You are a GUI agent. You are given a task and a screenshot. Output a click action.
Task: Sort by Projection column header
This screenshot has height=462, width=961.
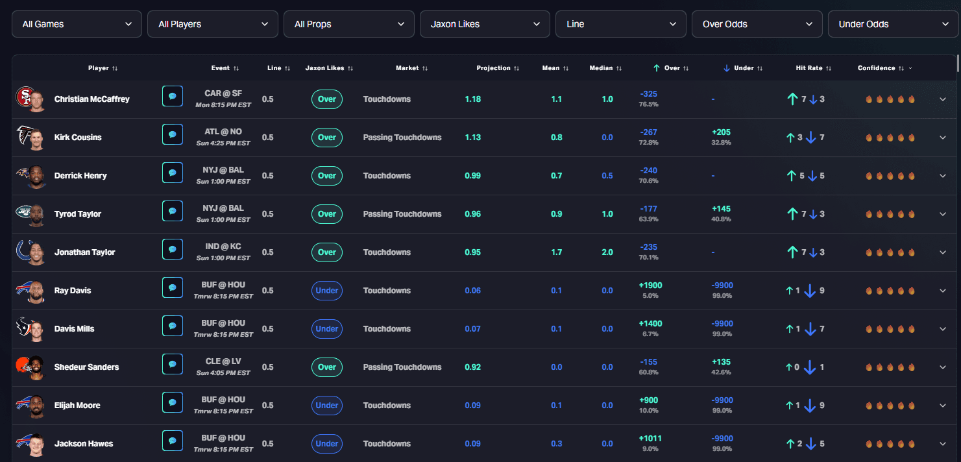tap(498, 68)
